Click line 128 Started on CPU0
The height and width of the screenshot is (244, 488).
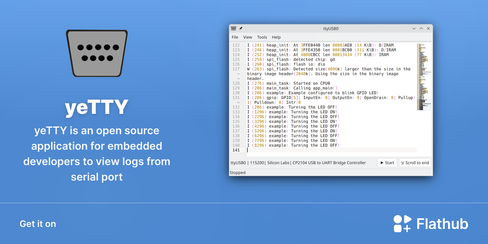[x=289, y=83]
